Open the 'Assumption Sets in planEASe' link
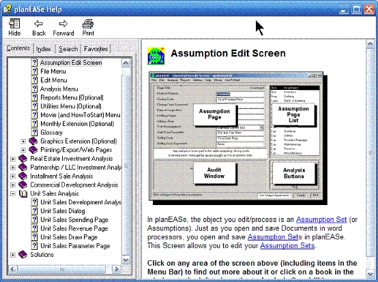The image size is (378, 282). tap(273, 237)
